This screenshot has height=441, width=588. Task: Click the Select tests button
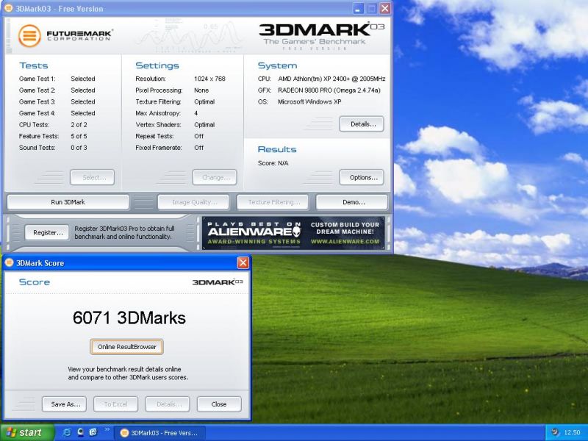pyautogui.click(x=93, y=177)
